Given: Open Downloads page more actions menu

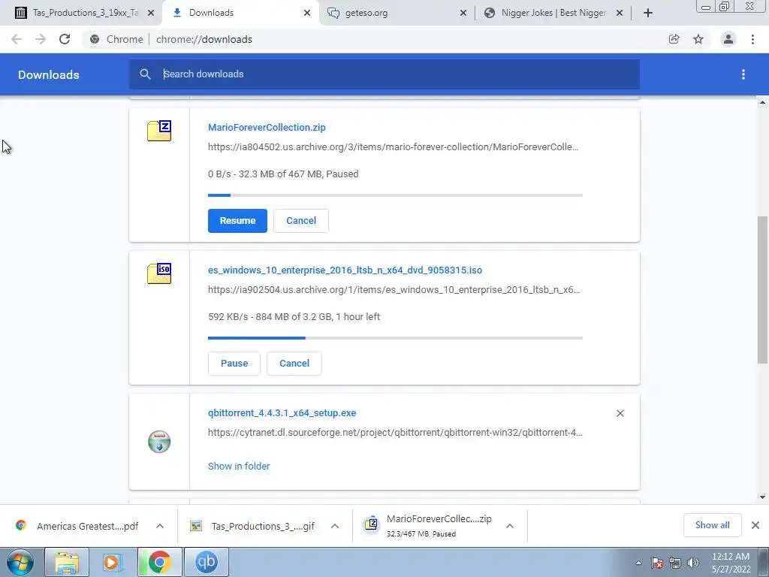Looking at the screenshot, I should tap(743, 74).
